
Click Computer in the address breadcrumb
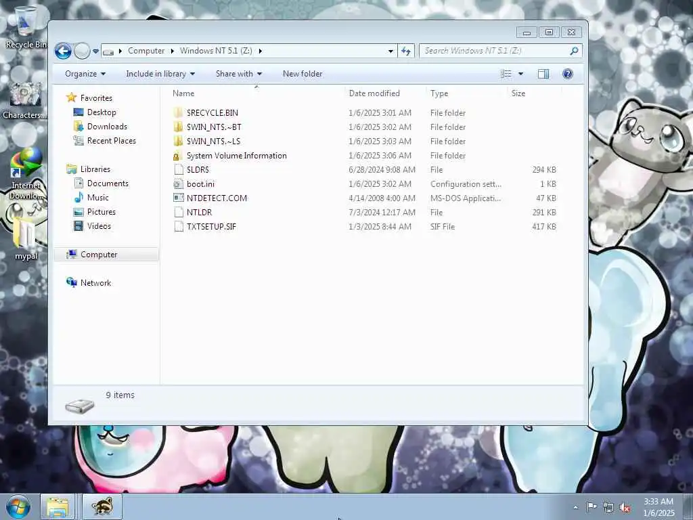tap(146, 51)
